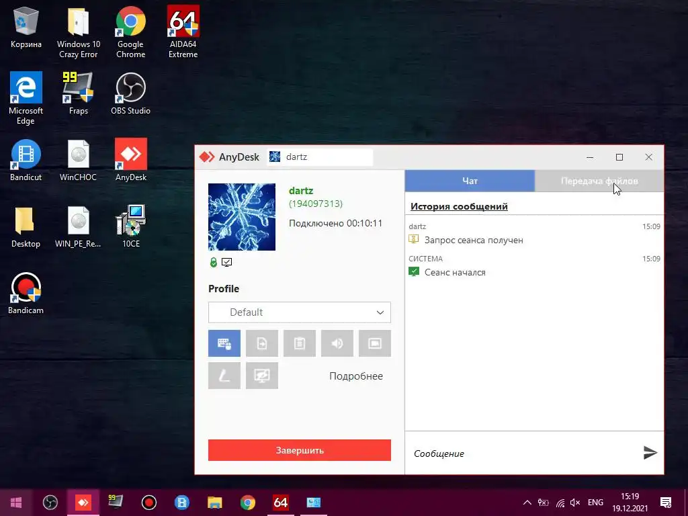Switch to the Чат tab
The height and width of the screenshot is (516, 688).
[x=470, y=181]
